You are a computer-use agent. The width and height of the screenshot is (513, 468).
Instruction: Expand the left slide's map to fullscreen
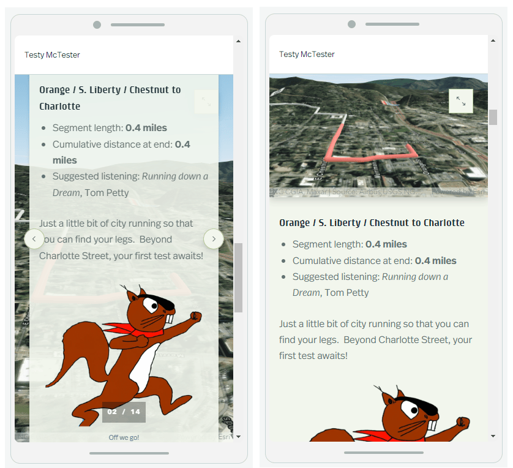click(x=206, y=101)
